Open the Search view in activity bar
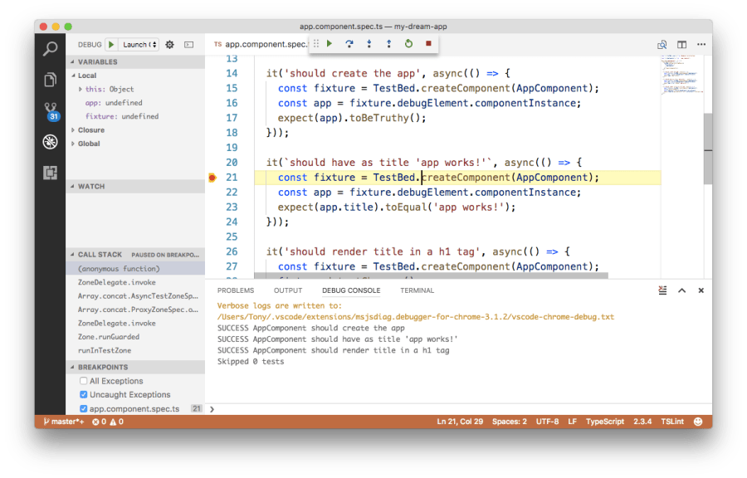Image resolution: width=747 pixels, height=478 pixels. [50, 49]
